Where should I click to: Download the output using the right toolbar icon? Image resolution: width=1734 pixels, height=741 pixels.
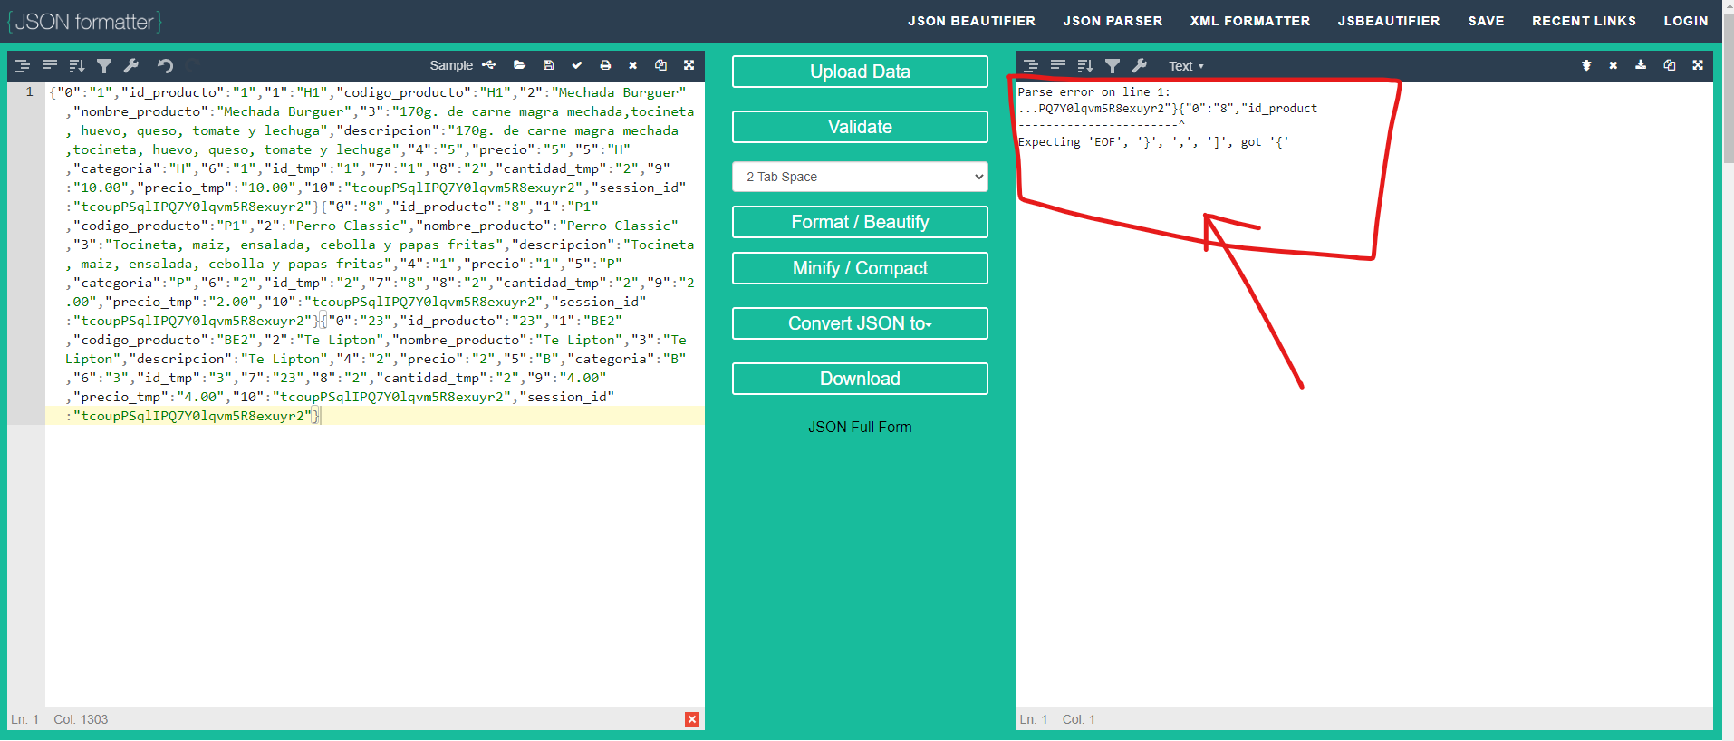click(1641, 65)
